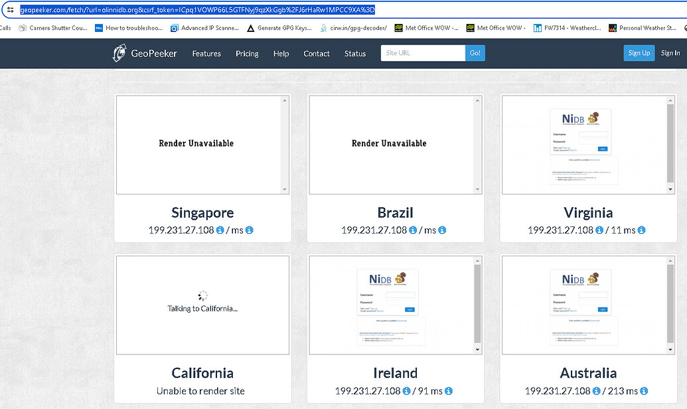The image size is (687, 409).
Task: Open the Camera Shutter Count bookmark
Action: coord(53,28)
